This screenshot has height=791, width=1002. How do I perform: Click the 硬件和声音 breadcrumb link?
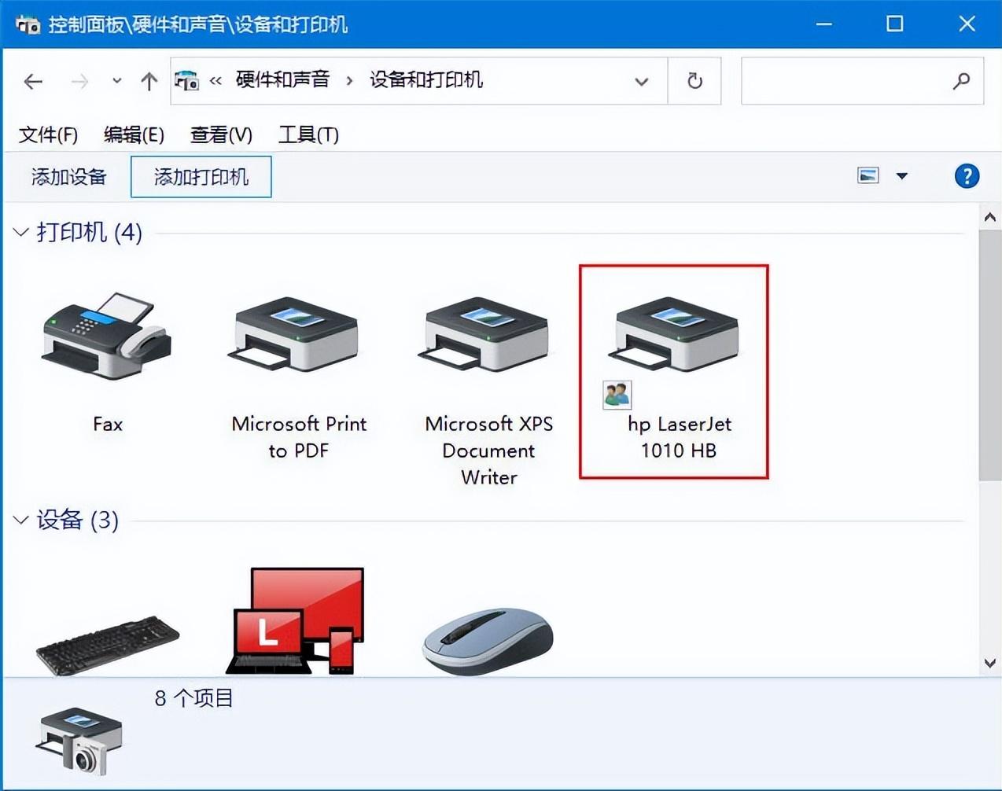pos(282,79)
